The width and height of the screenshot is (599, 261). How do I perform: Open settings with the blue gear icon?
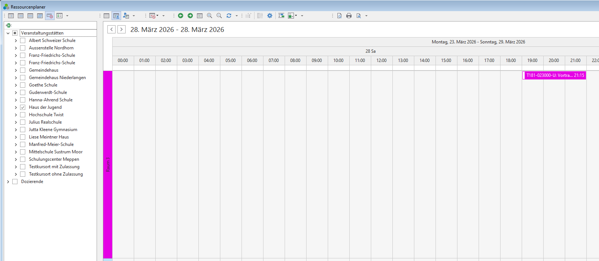270,16
